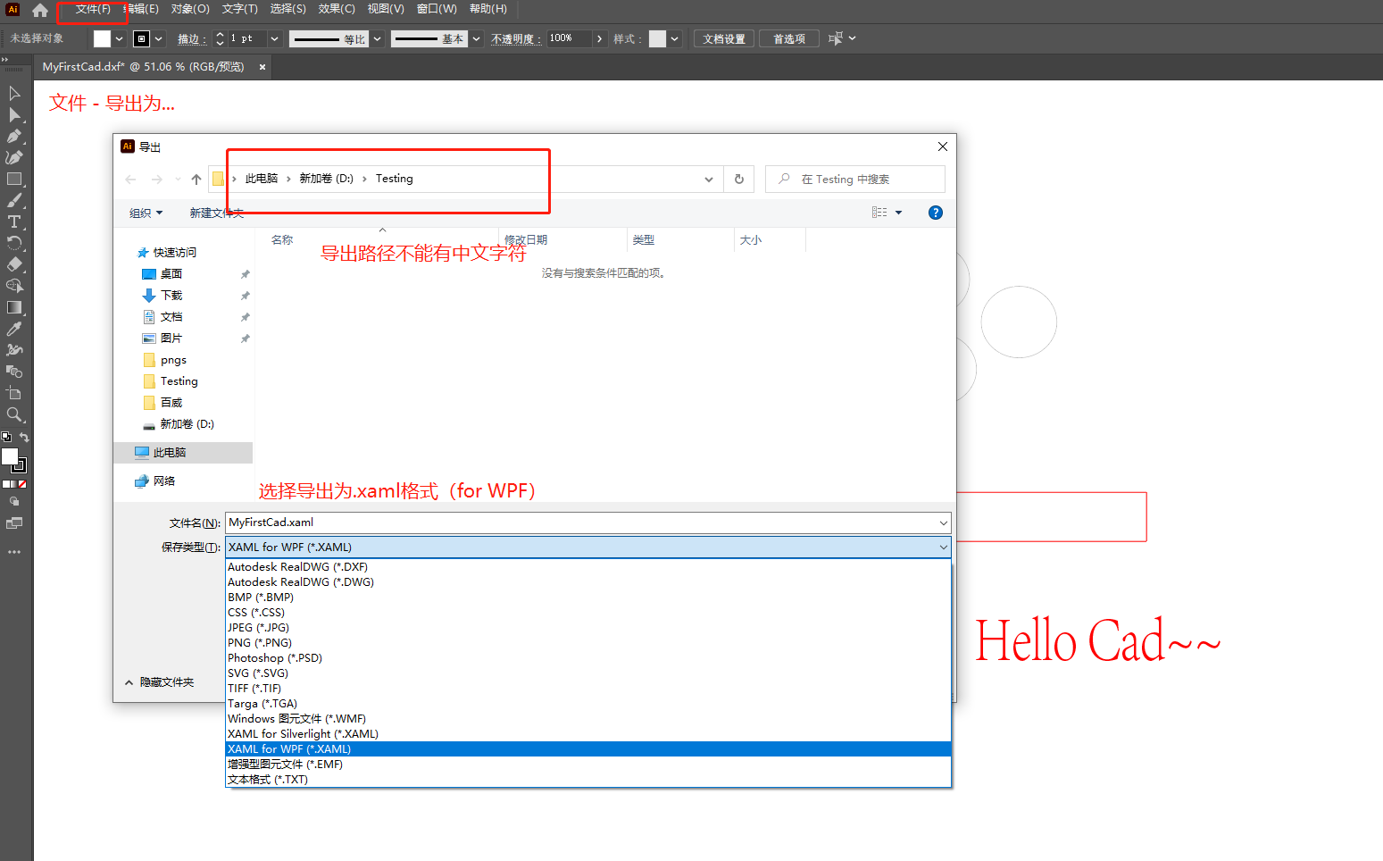Go to Illustrator home screen icon
The image size is (1383, 861).
pos(40,10)
